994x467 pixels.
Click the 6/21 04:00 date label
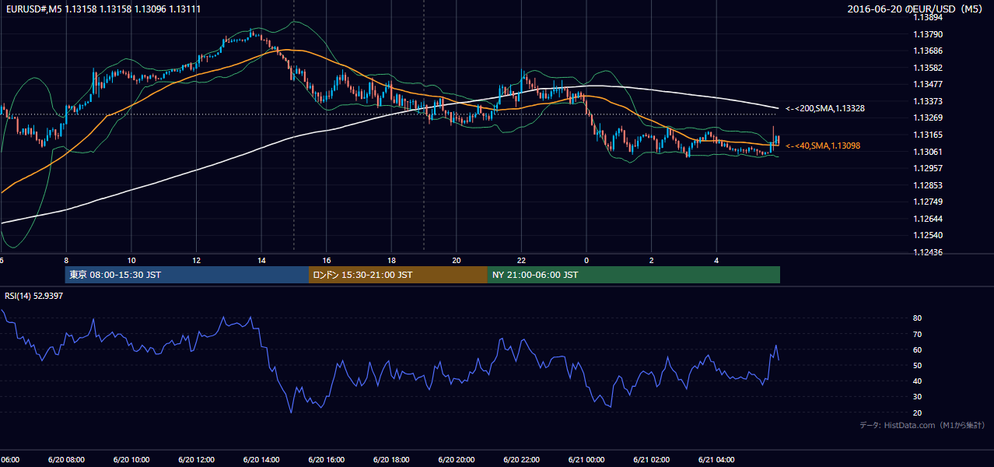[716, 460]
